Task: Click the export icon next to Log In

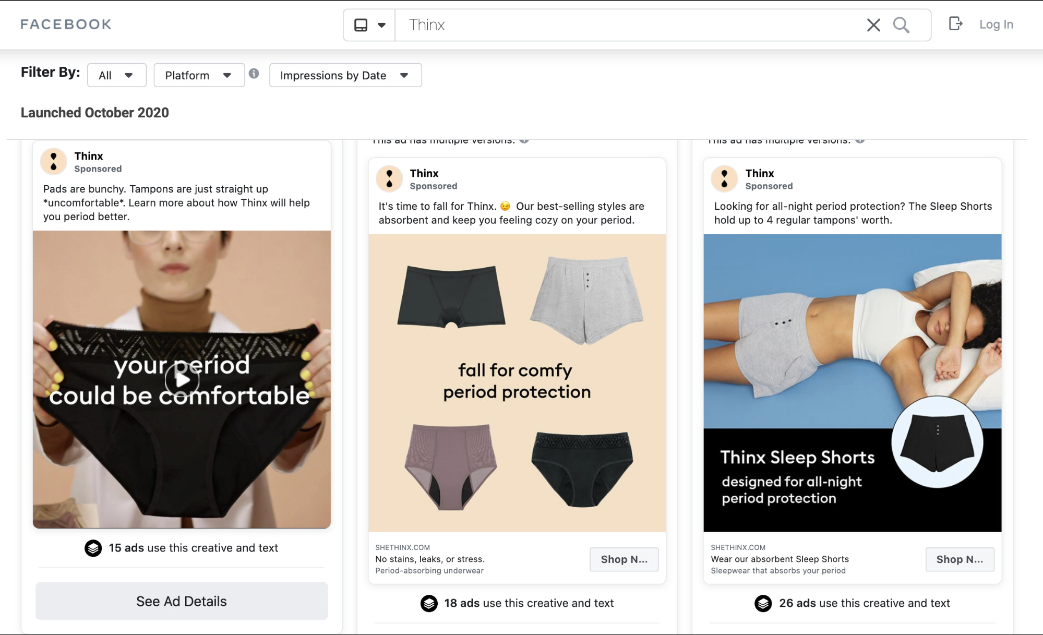Action: click(955, 23)
